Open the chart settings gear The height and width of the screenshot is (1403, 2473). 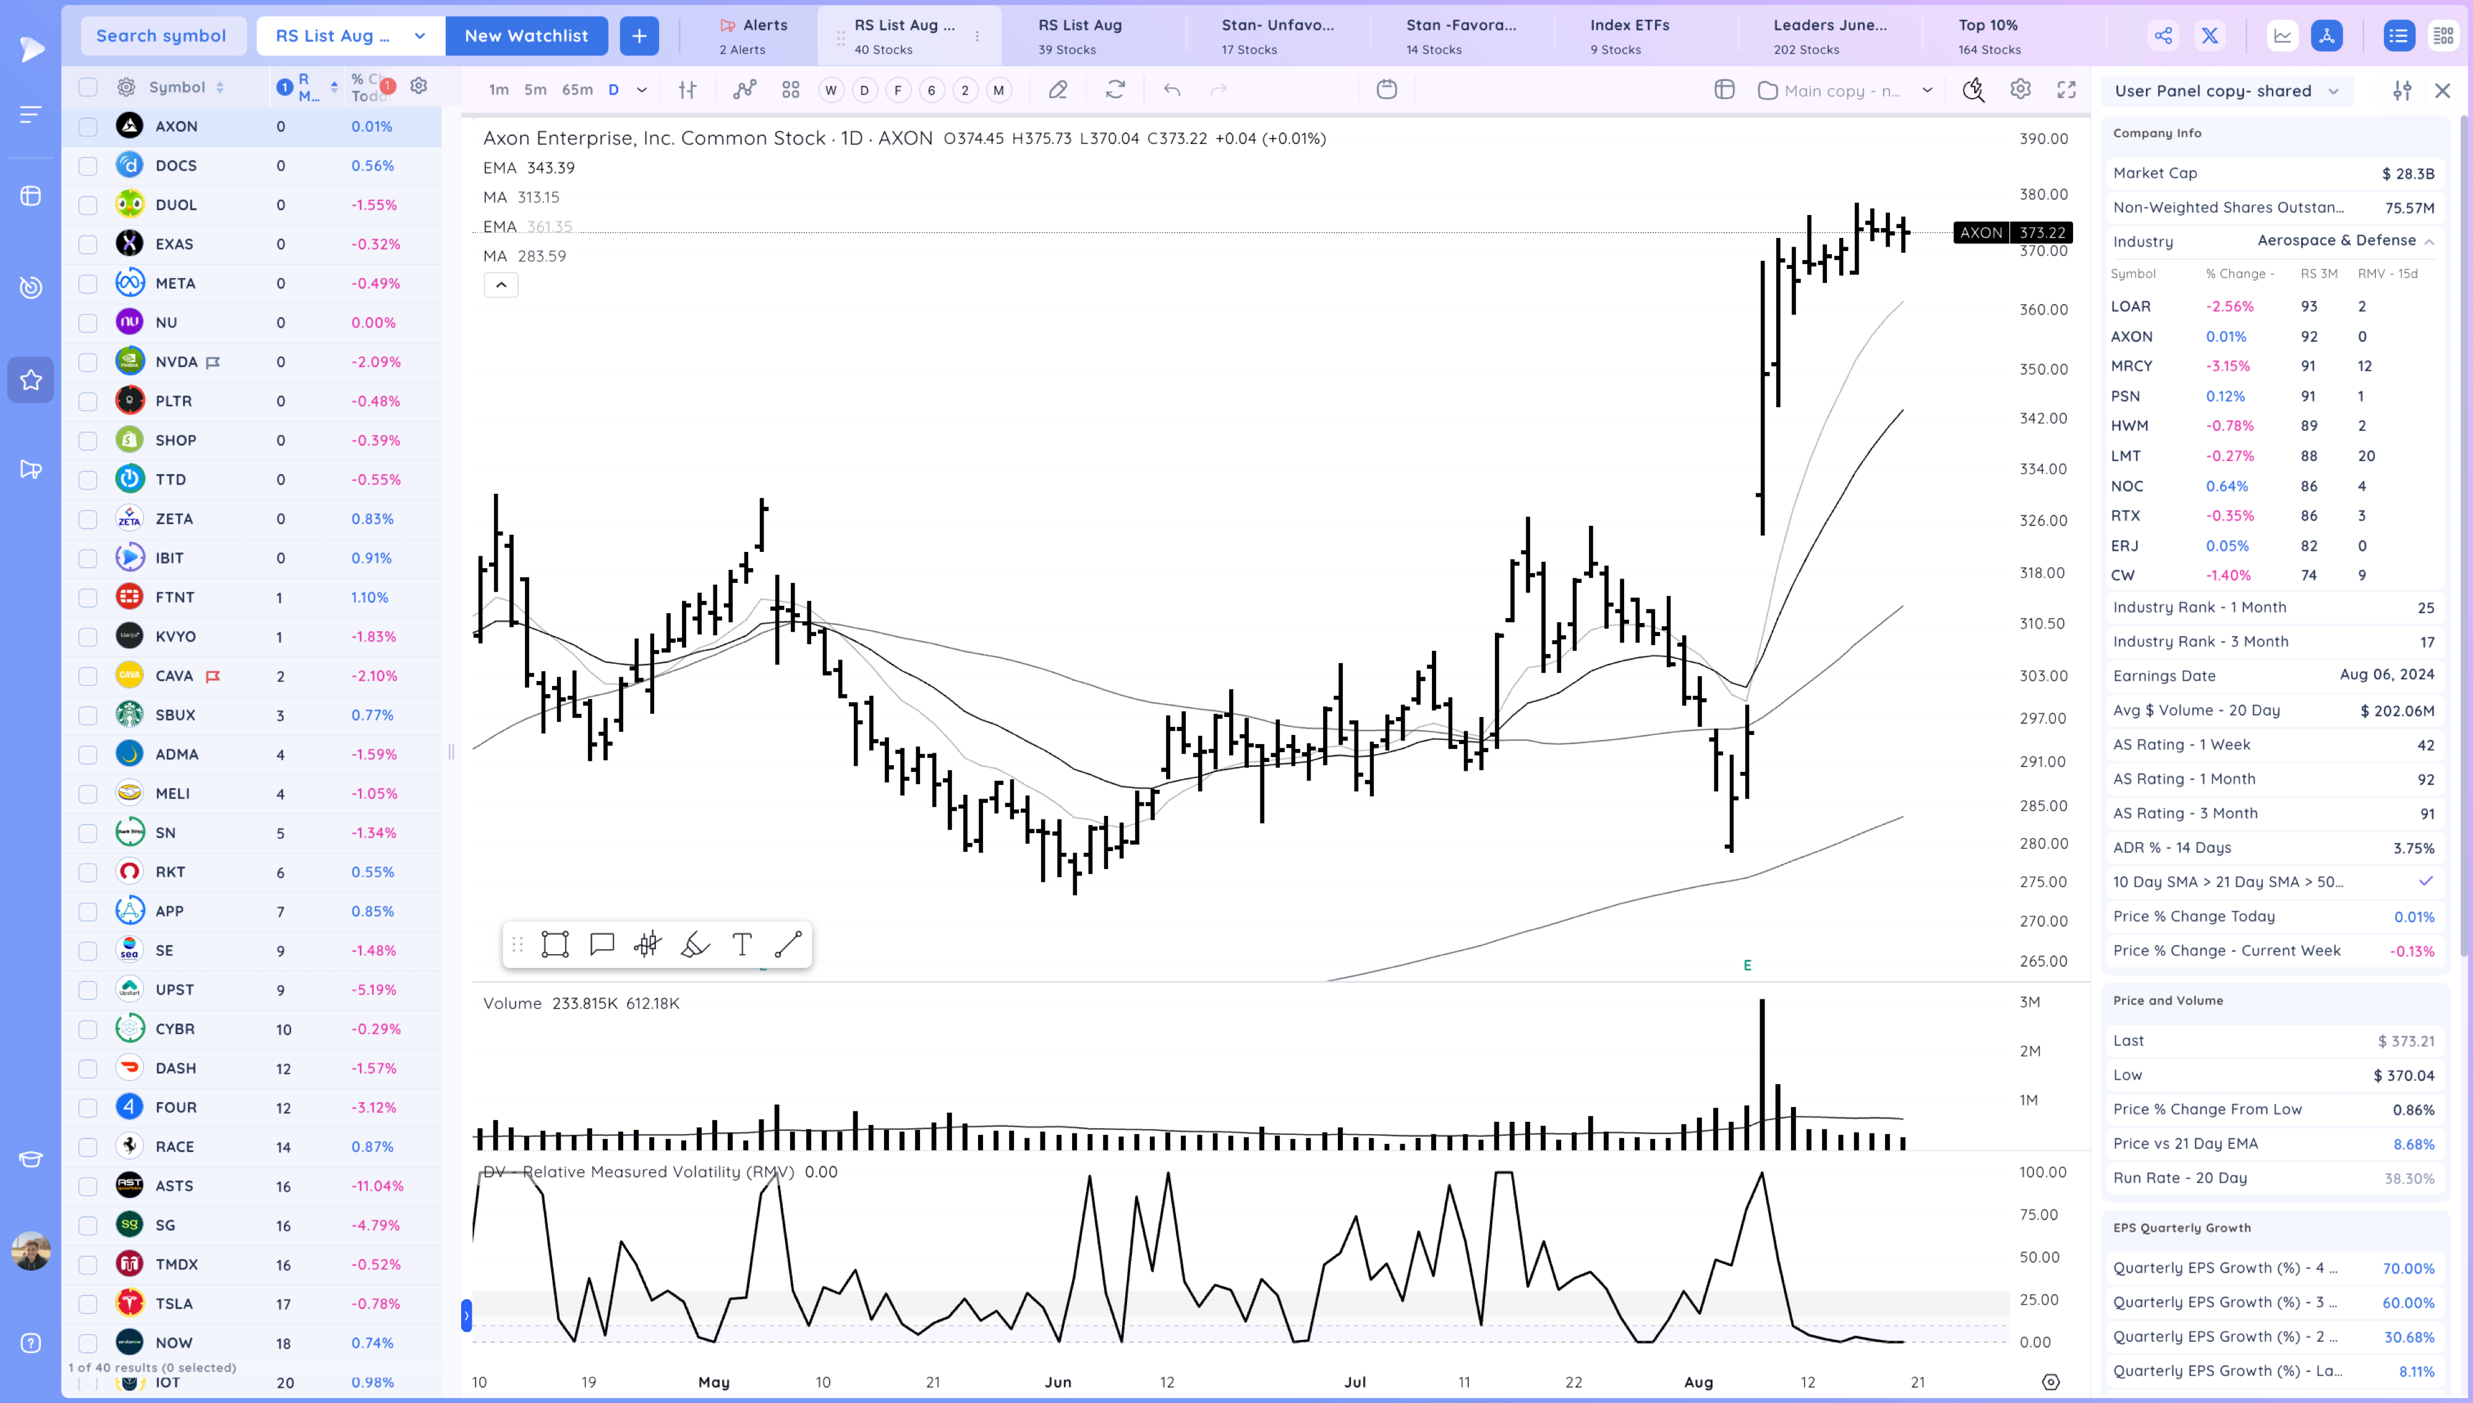pyautogui.click(x=2020, y=90)
